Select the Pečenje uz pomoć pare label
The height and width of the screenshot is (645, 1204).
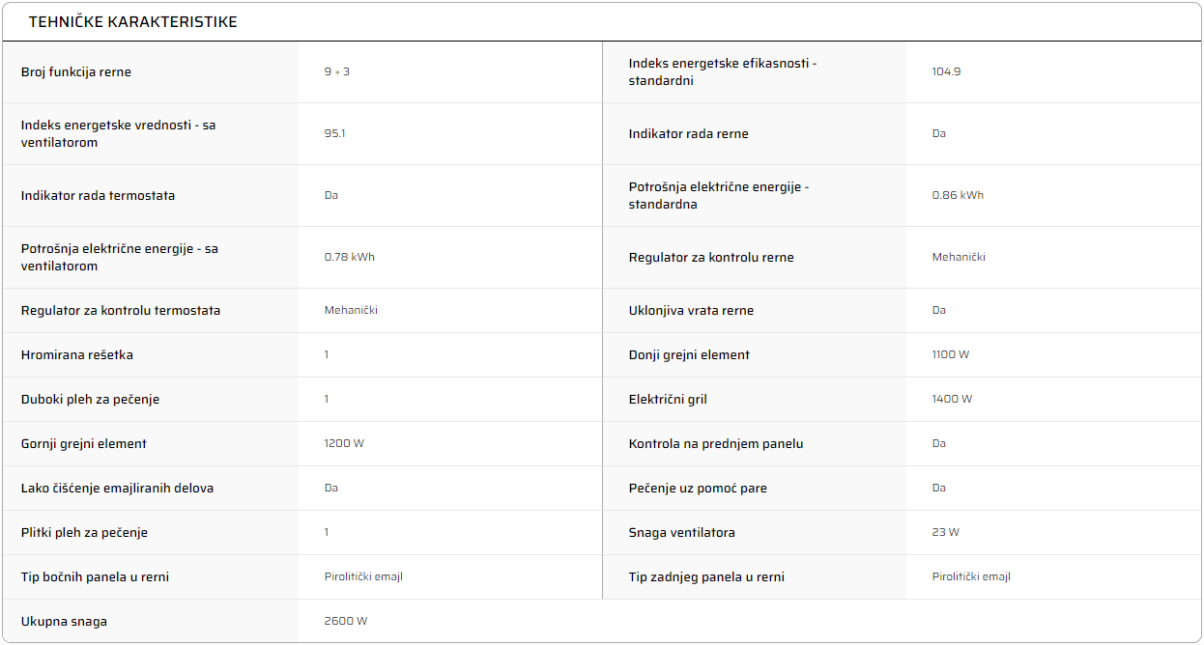point(698,489)
